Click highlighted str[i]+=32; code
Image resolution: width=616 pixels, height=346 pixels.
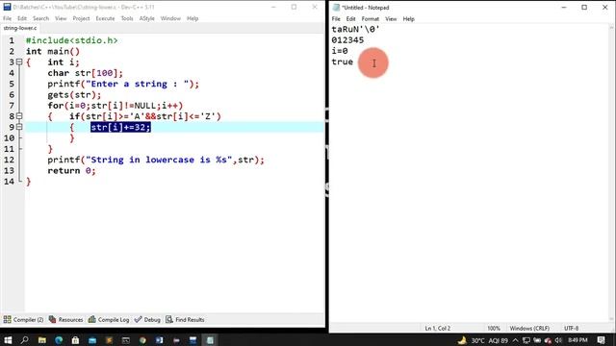(x=120, y=127)
